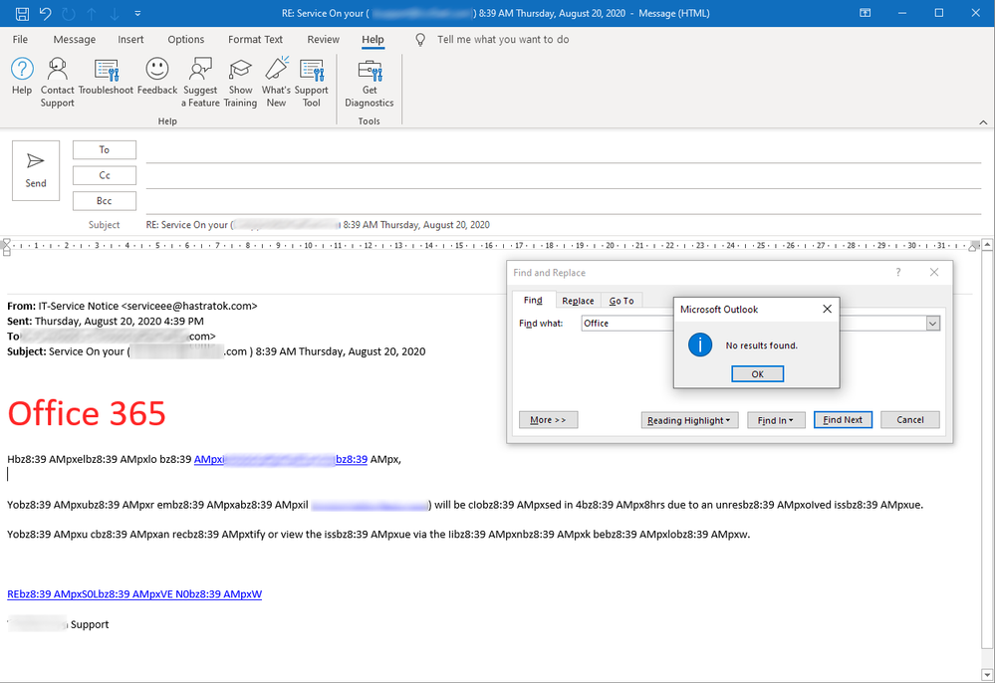Click the scroll down arrow of message body
Viewport: 995px width, 683px height.
coord(987,674)
